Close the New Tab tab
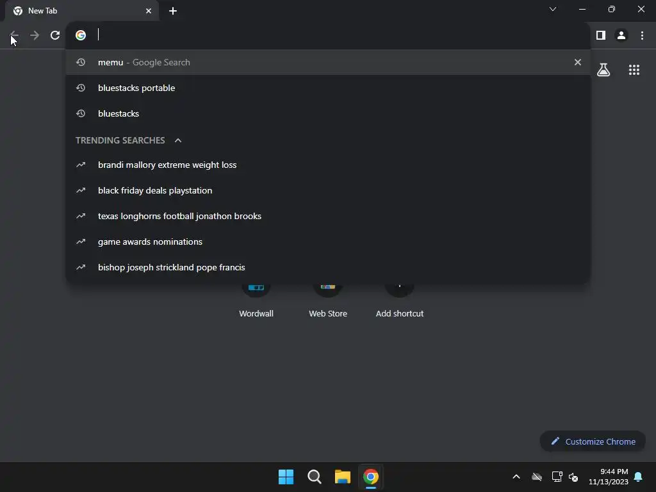Image resolution: width=656 pixels, height=492 pixels. pyautogui.click(x=149, y=11)
